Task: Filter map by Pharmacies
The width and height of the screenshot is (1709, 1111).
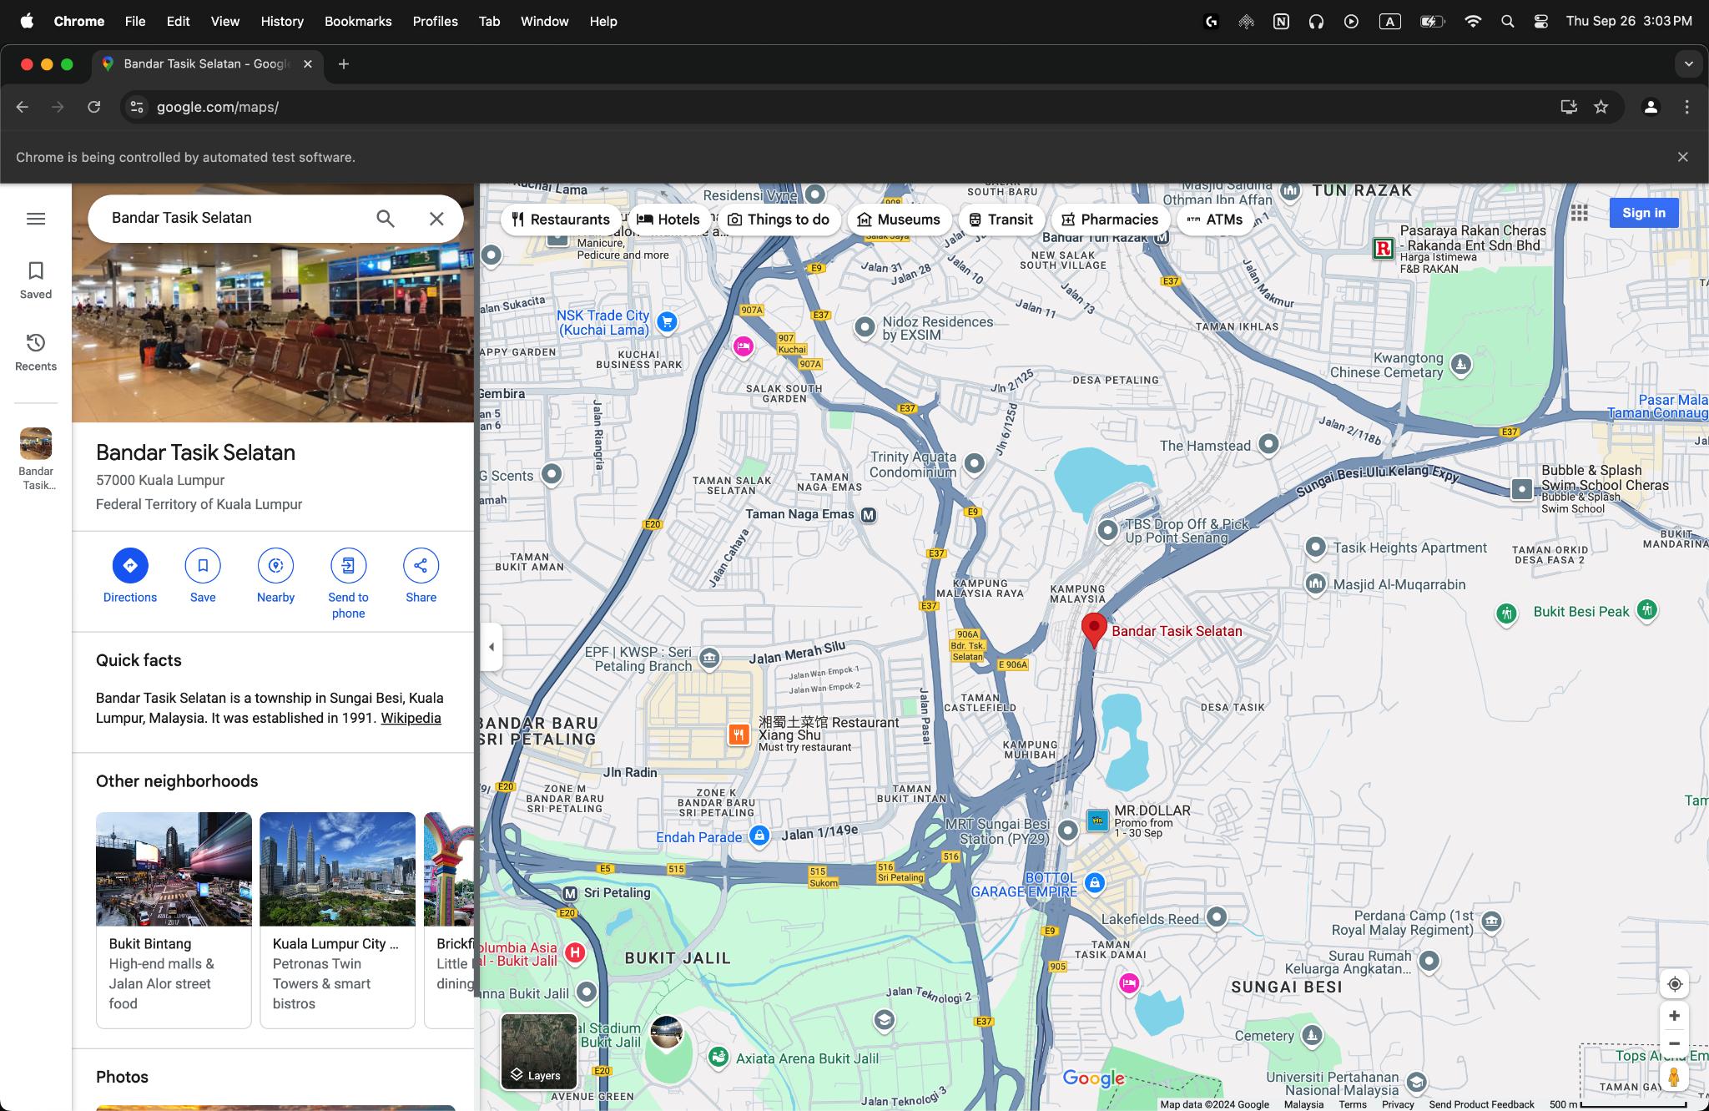Action: 1111,220
